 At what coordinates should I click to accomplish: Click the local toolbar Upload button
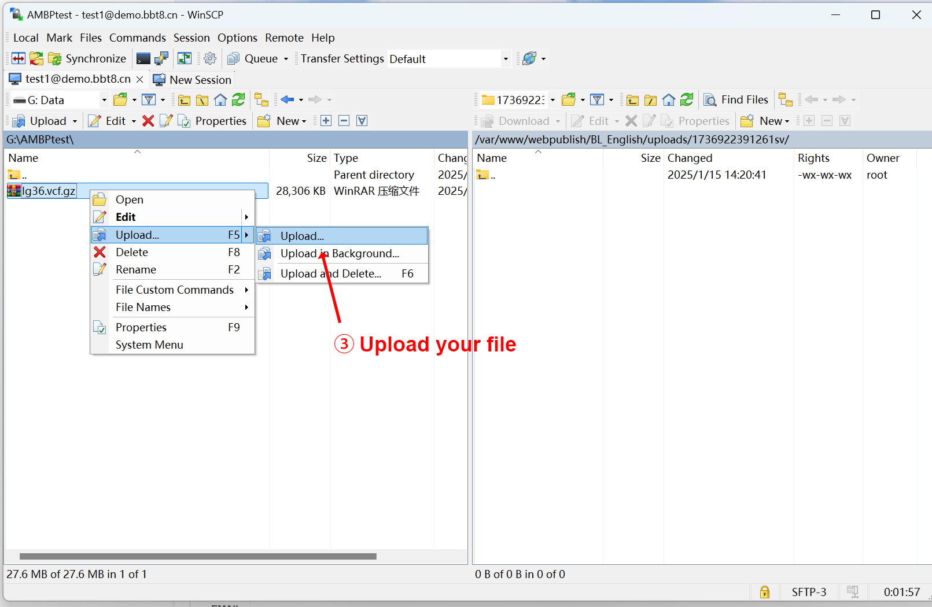40,121
